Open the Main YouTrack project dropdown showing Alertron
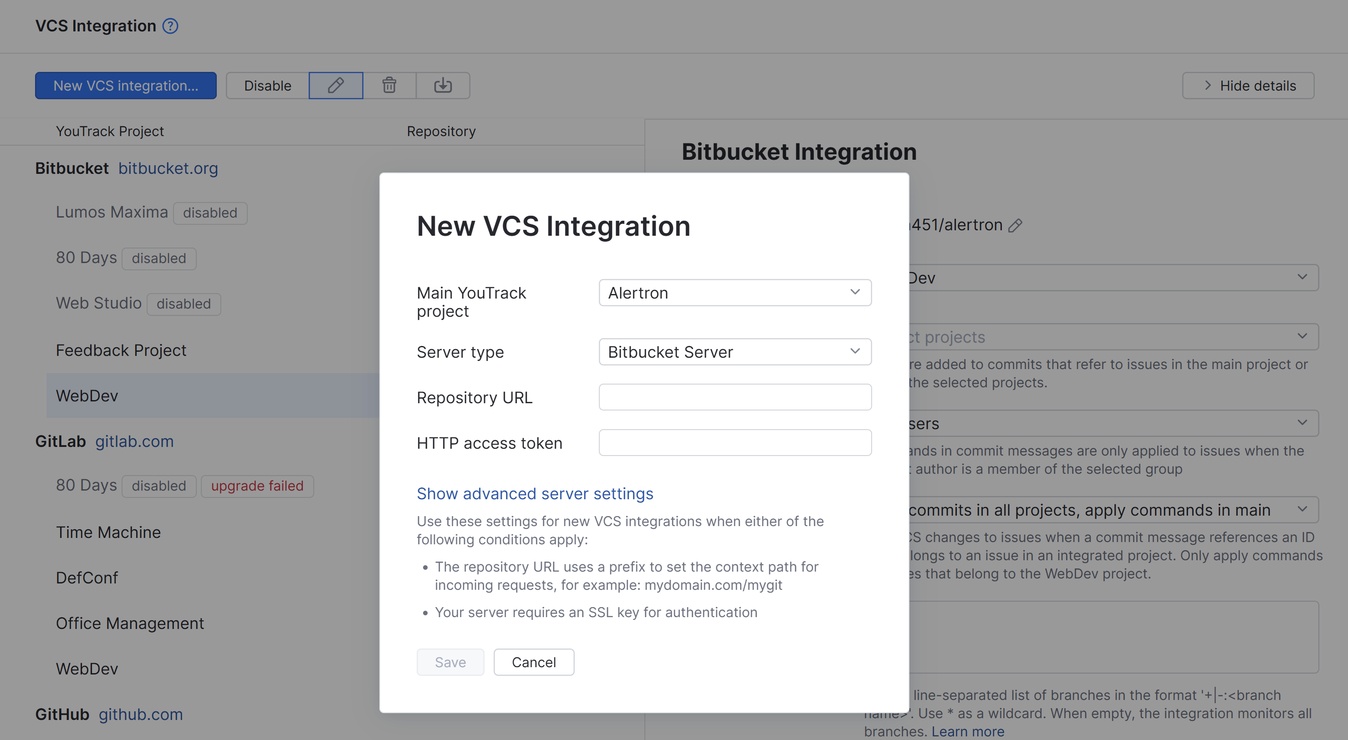Screen dimensions: 1348x740 [x=735, y=293]
